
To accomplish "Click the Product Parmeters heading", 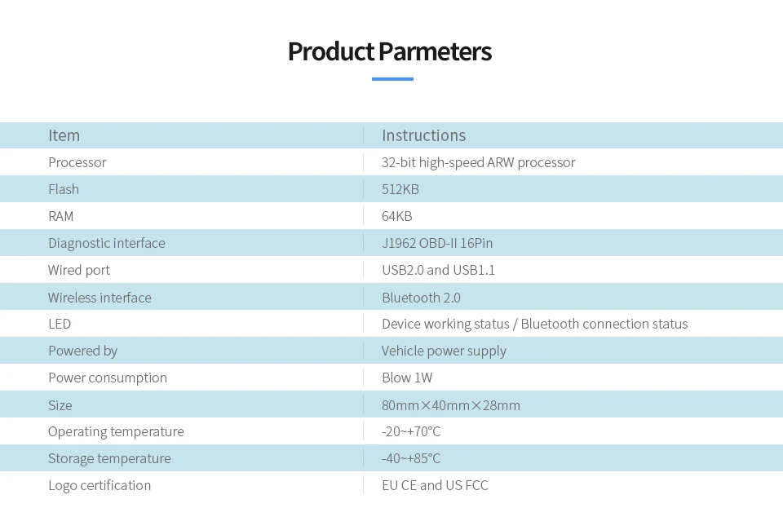I will coord(390,52).
